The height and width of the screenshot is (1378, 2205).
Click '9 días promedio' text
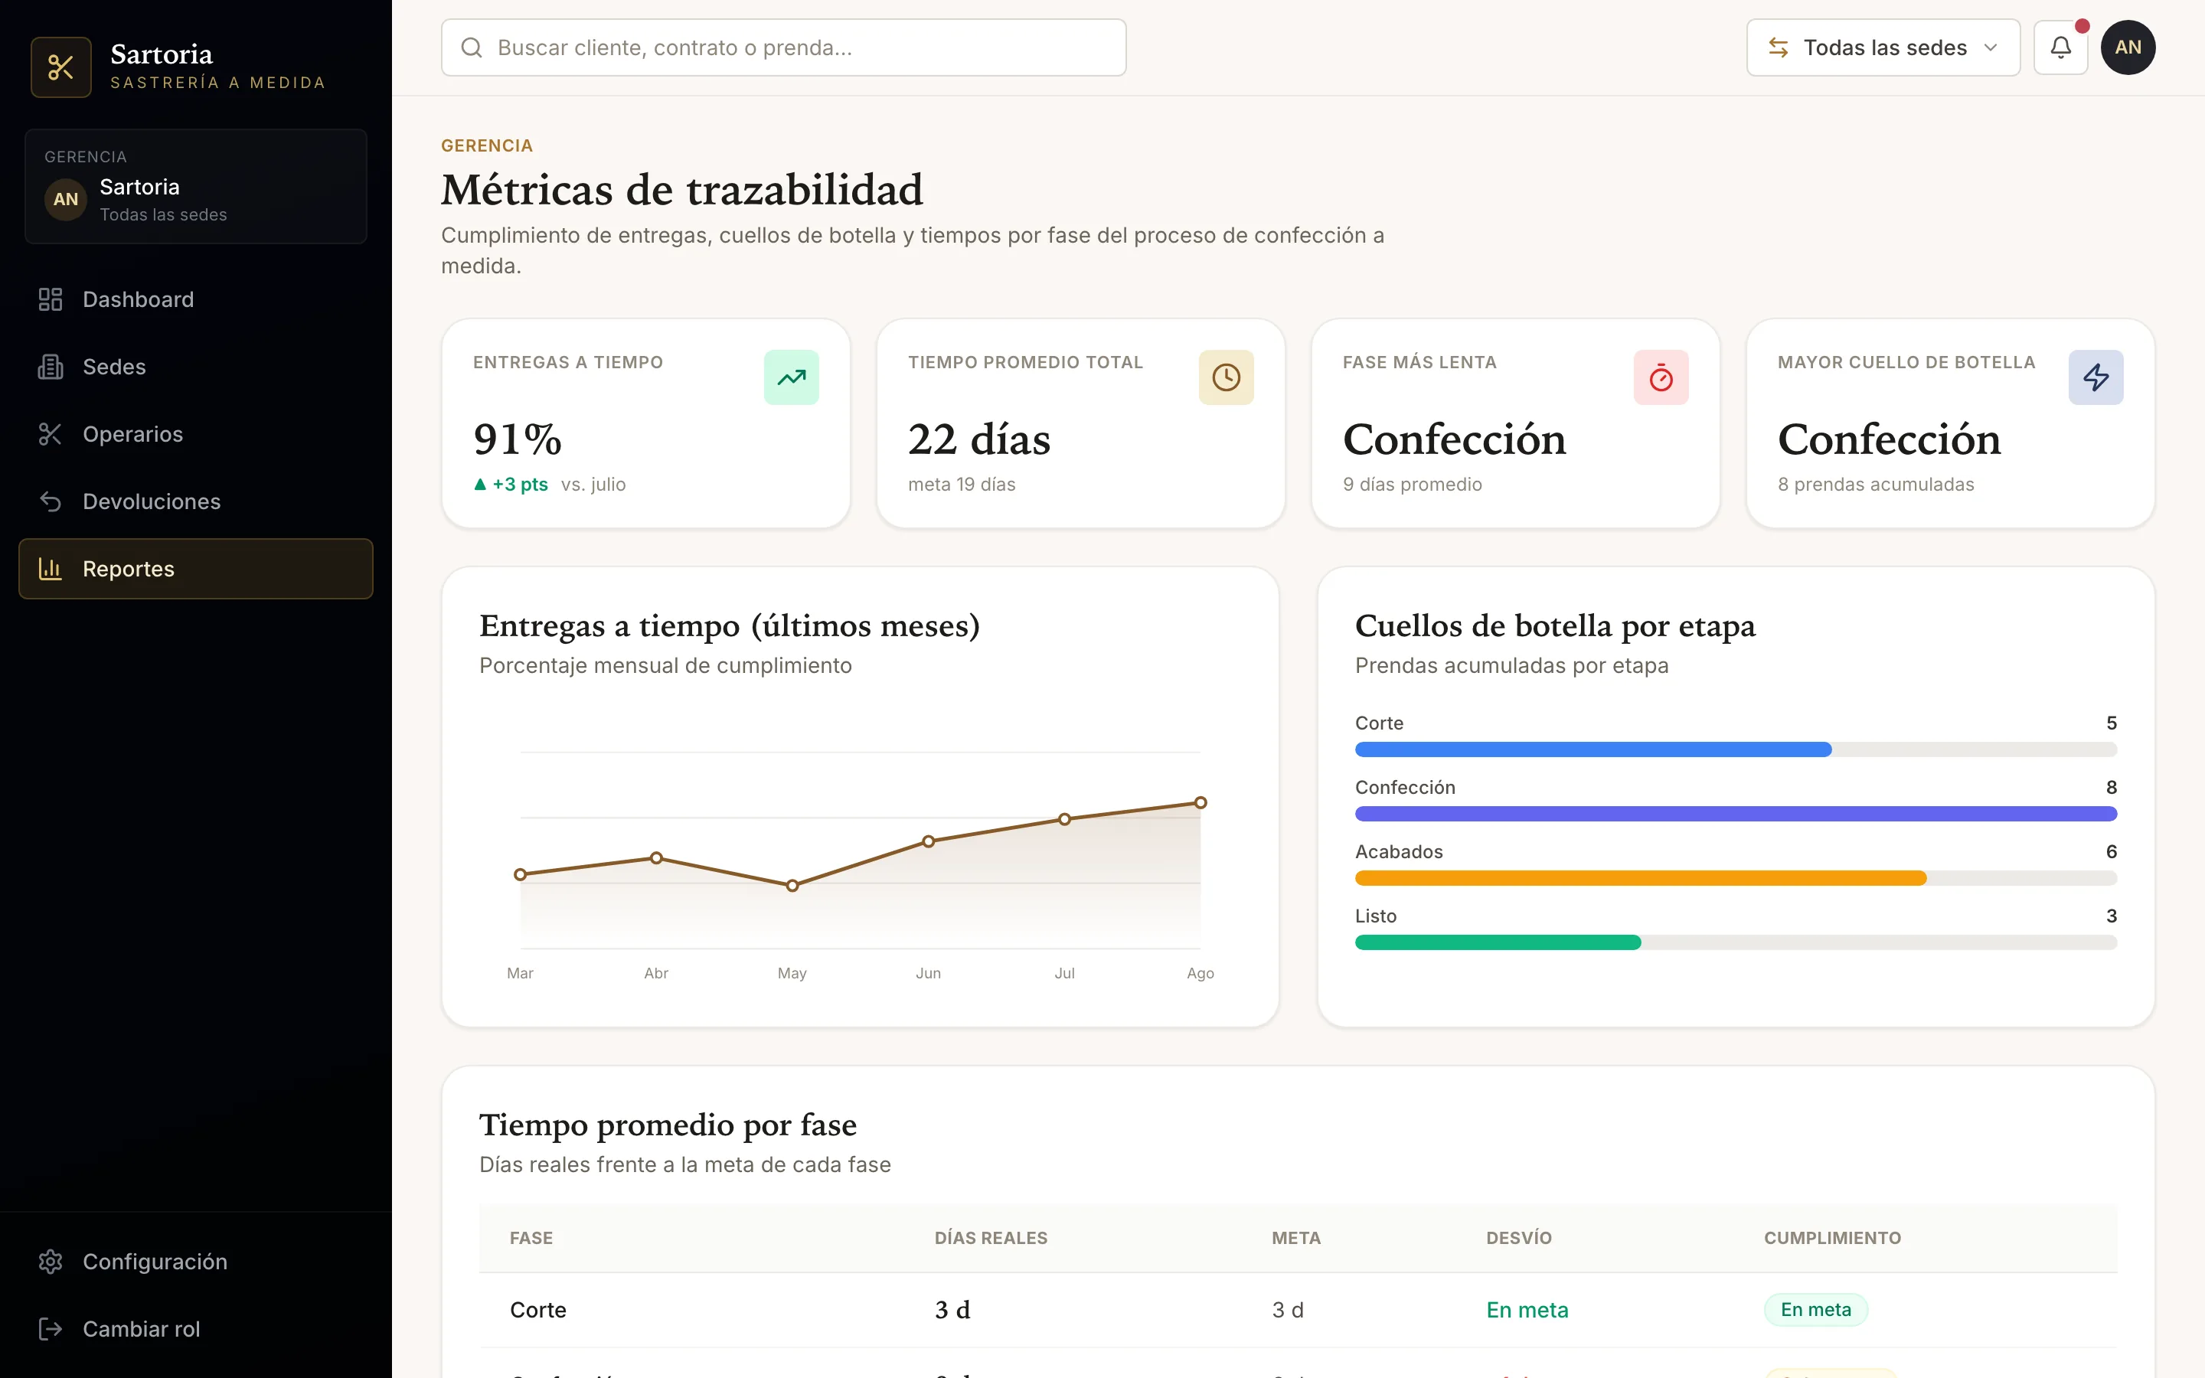pos(1411,485)
